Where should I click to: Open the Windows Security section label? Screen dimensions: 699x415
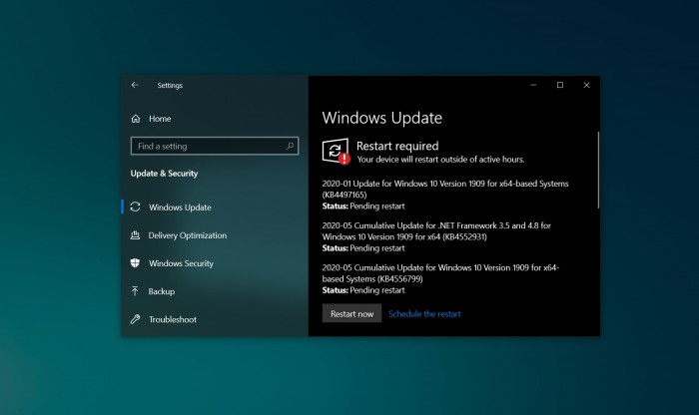point(181,263)
